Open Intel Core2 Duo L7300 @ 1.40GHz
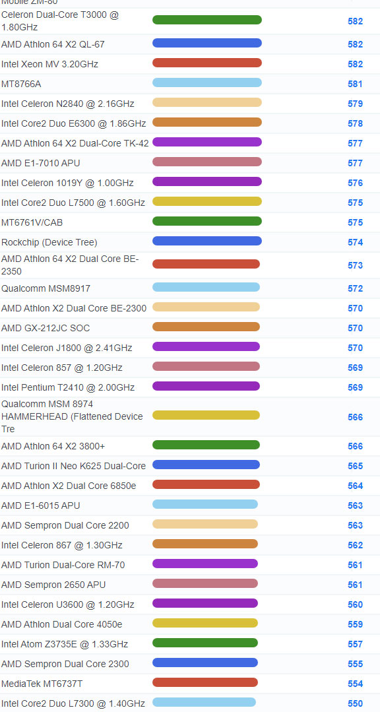Screen dimensions: 380x712 (x=73, y=704)
